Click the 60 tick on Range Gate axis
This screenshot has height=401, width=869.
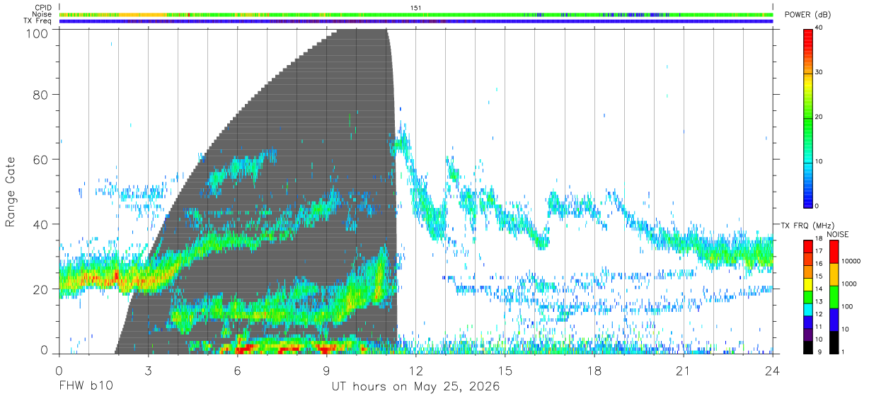(x=40, y=159)
